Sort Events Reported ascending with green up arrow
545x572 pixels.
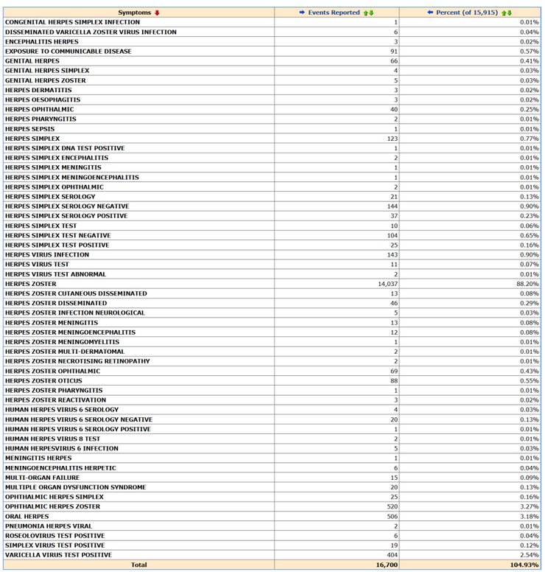[366, 13]
